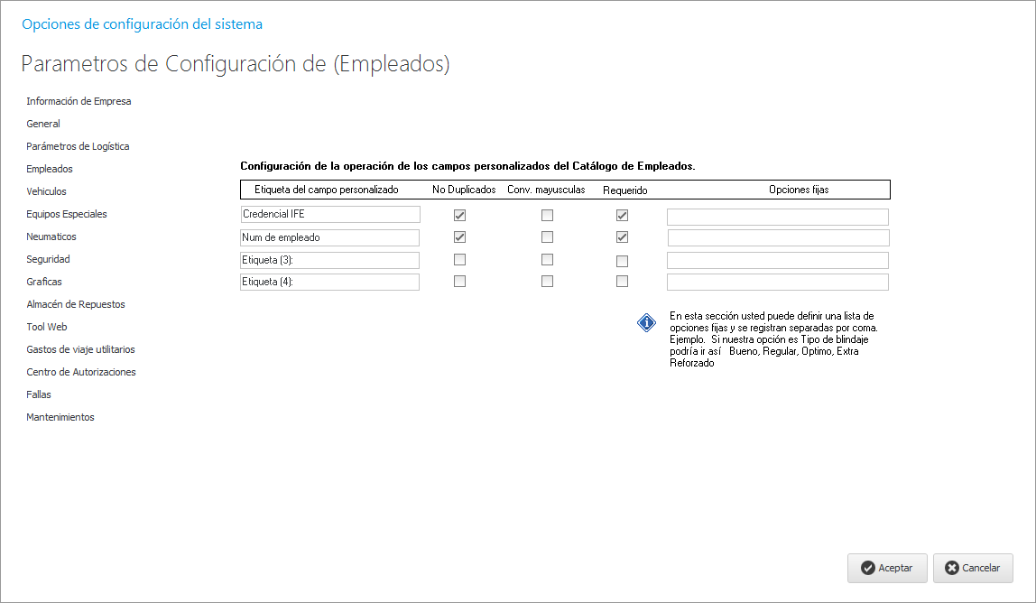
Task: Click the Etiqueta (3) label field
Action: point(329,260)
